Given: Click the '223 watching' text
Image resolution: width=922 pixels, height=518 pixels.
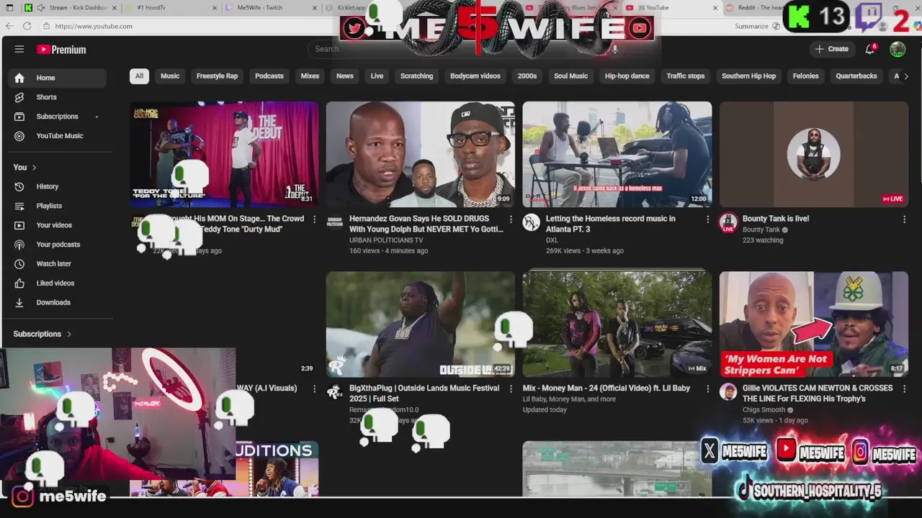Looking at the screenshot, I should coord(763,240).
